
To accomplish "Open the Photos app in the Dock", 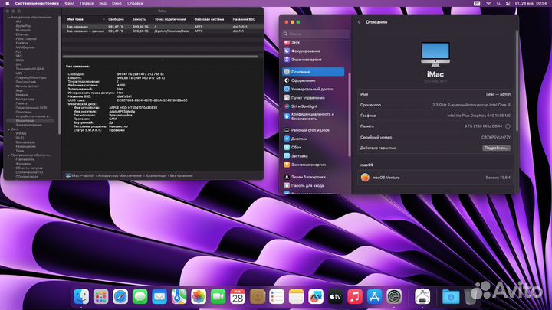I will (199, 297).
